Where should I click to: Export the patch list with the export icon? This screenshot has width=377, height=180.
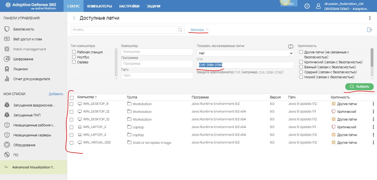click(369, 30)
